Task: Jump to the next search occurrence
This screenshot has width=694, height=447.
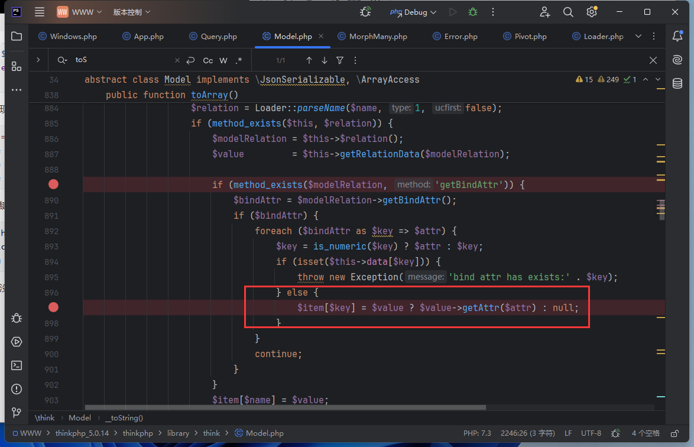Action: 325,60
